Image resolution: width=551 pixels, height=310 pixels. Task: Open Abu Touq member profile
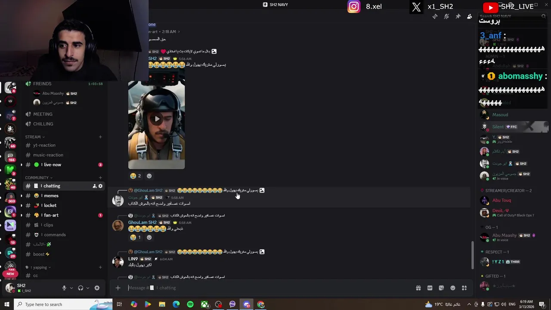click(513, 201)
